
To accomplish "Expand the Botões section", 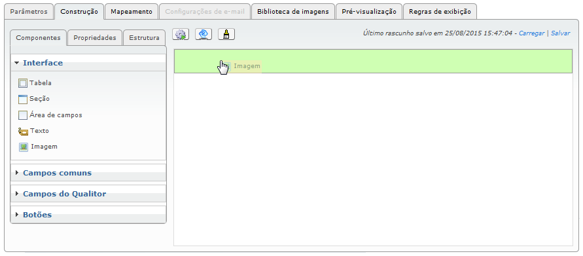I will pyautogui.click(x=88, y=215).
